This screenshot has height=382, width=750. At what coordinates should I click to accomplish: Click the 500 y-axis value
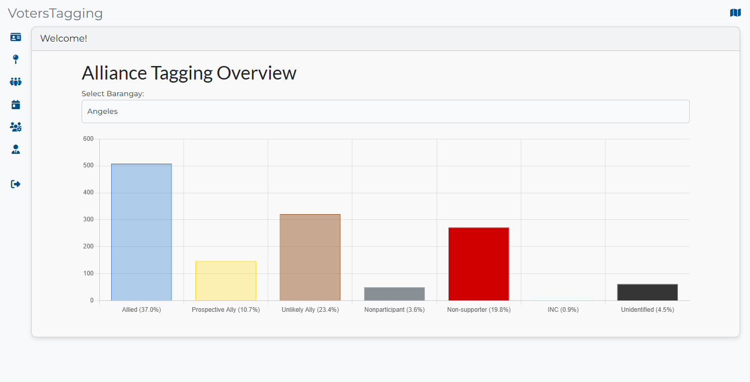pyautogui.click(x=88, y=166)
